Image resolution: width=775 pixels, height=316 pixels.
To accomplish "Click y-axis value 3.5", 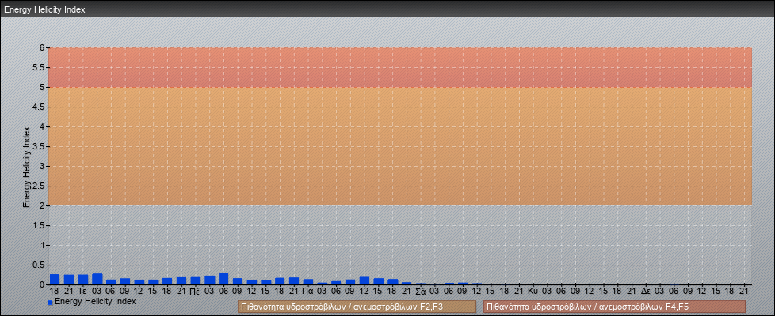I will coord(39,146).
